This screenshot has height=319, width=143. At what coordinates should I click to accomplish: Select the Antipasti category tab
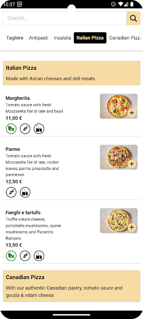(x=39, y=38)
